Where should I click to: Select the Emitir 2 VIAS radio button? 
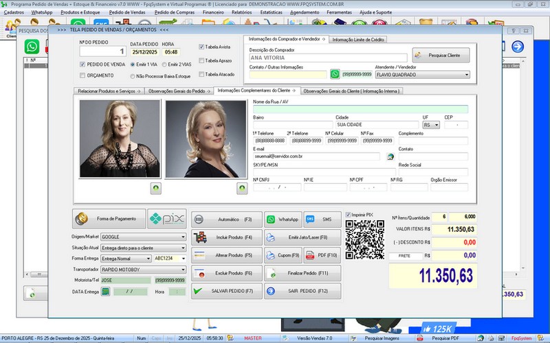[163, 64]
